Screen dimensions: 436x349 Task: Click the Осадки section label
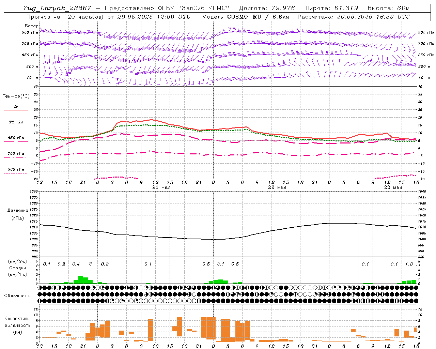[17, 268]
